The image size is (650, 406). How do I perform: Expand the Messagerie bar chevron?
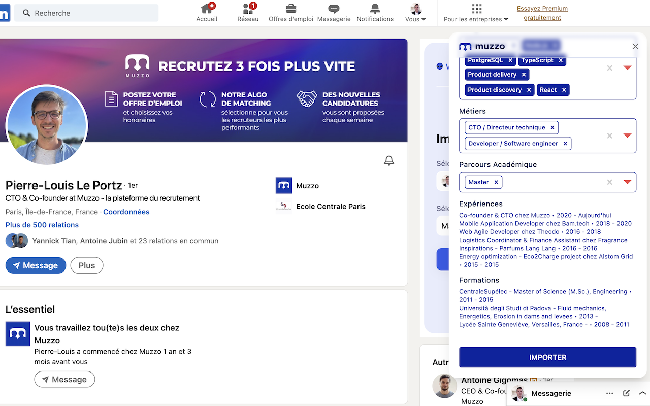(642, 393)
